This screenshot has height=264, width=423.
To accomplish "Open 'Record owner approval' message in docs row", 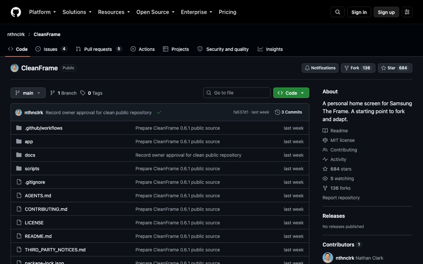I will pyautogui.click(x=188, y=155).
